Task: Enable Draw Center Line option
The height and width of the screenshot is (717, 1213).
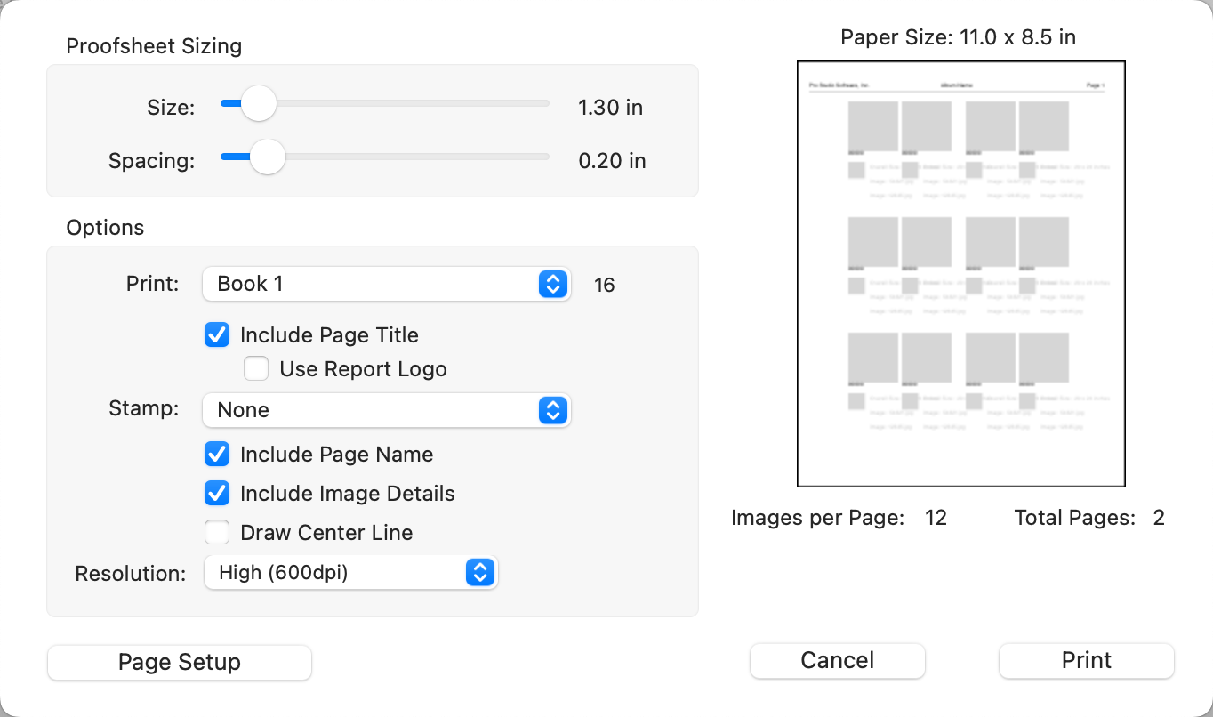Action: pos(217,533)
